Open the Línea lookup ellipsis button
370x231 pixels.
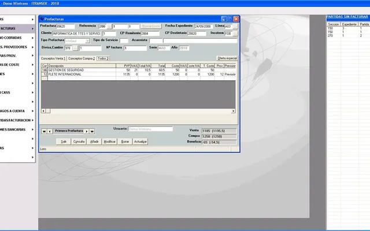click(x=235, y=27)
